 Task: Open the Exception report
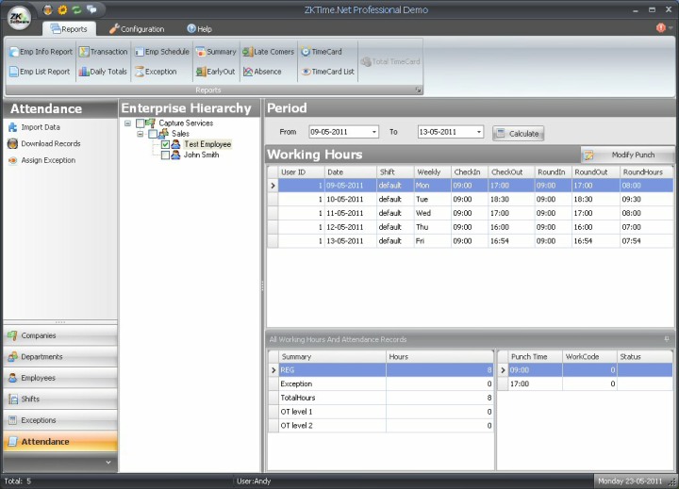coord(156,72)
